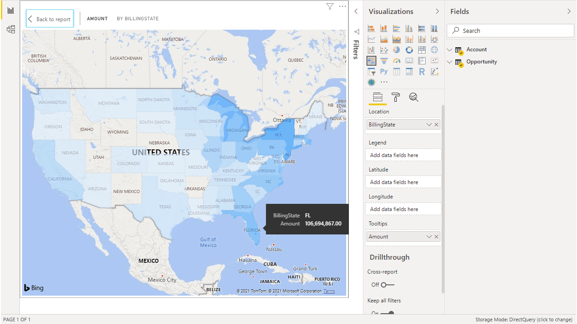Click Back to report button
The image size is (577, 324).
click(50, 19)
